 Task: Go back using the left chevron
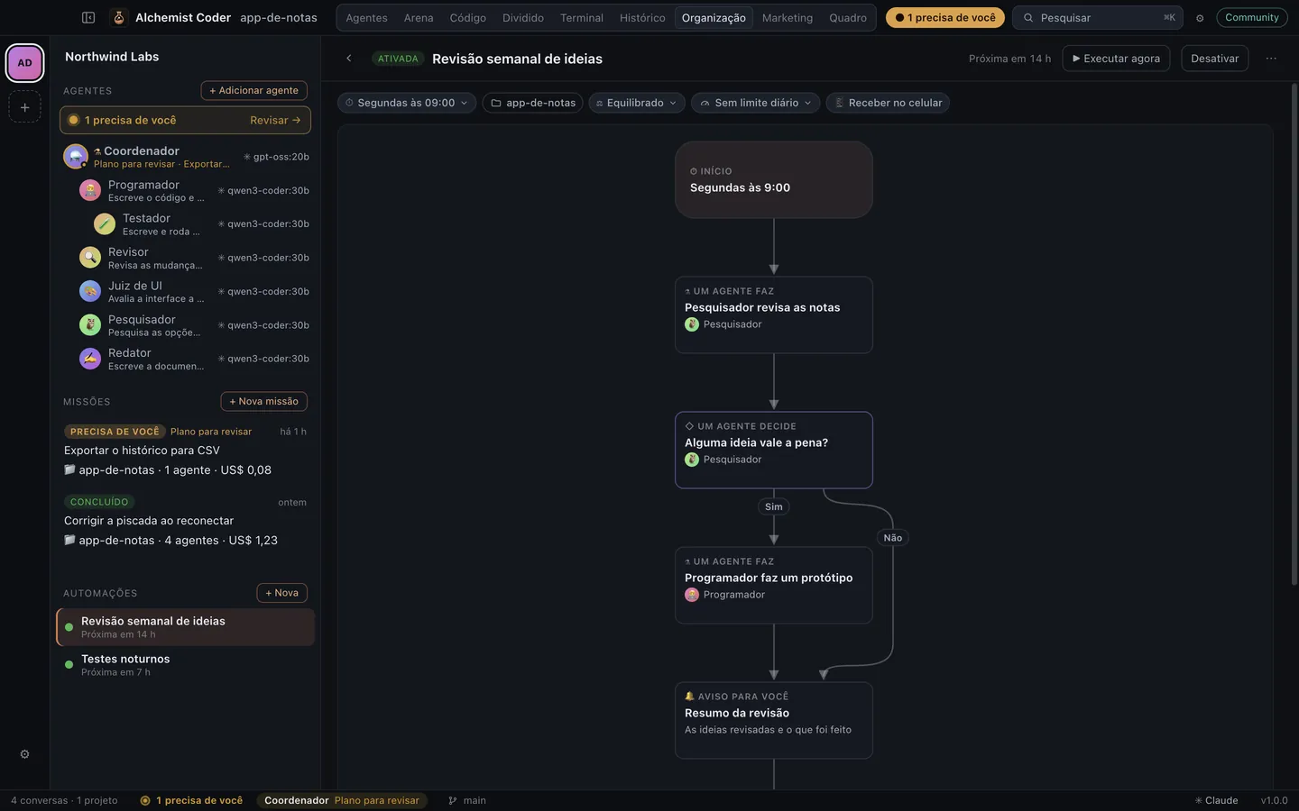pos(349,59)
